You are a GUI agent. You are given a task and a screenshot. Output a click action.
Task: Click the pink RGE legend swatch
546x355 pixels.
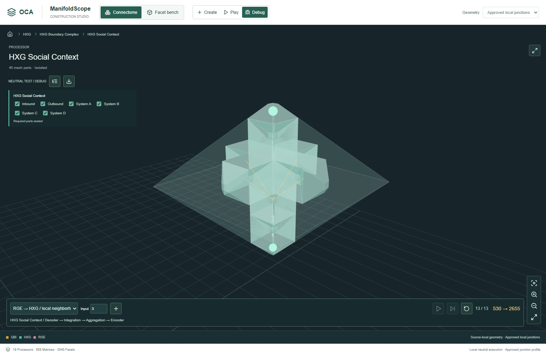pos(35,337)
